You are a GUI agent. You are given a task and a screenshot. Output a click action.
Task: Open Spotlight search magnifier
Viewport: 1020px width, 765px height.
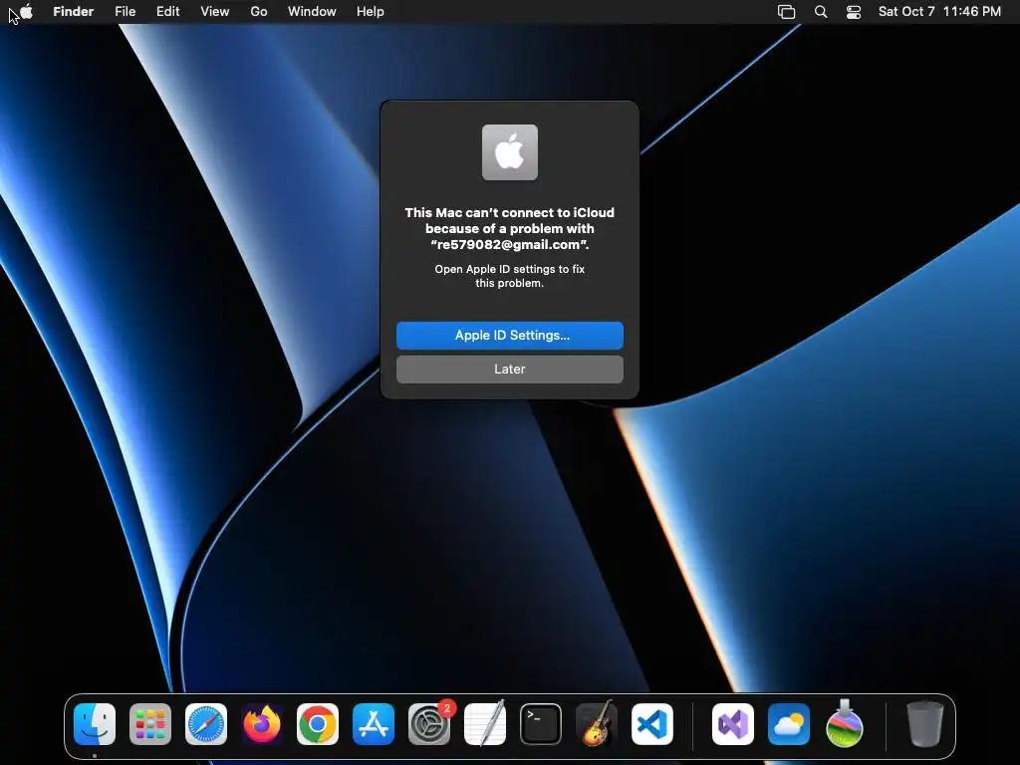tap(821, 12)
